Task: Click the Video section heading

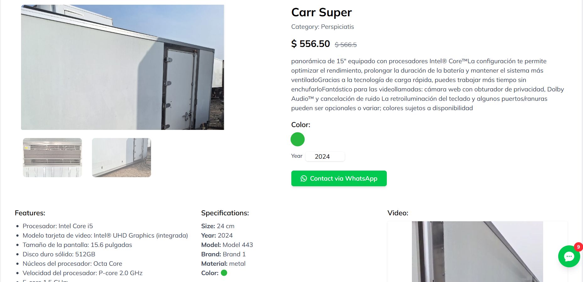Action: (x=398, y=213)
